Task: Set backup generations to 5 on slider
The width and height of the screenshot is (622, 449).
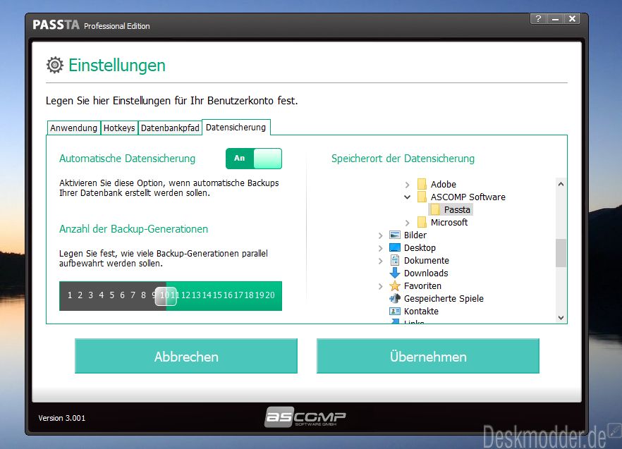Action: [x=112, y=295]
